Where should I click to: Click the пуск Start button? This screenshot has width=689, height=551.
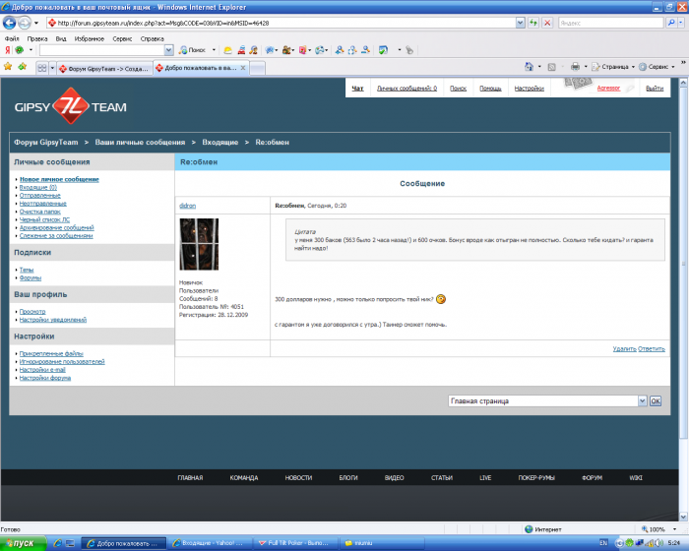[x=23, y=543]
